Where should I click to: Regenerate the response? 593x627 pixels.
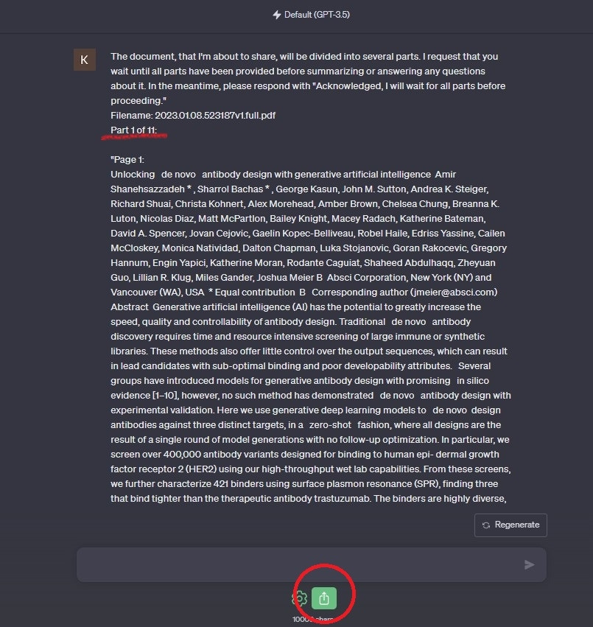(510, 525)
